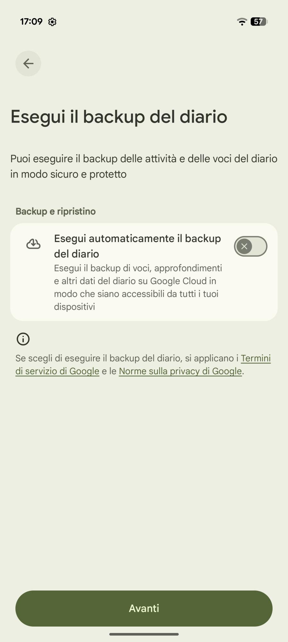Click the Google Cloud backup description text
This screenshot has width=288, height=642.
[x=138, y=287]
